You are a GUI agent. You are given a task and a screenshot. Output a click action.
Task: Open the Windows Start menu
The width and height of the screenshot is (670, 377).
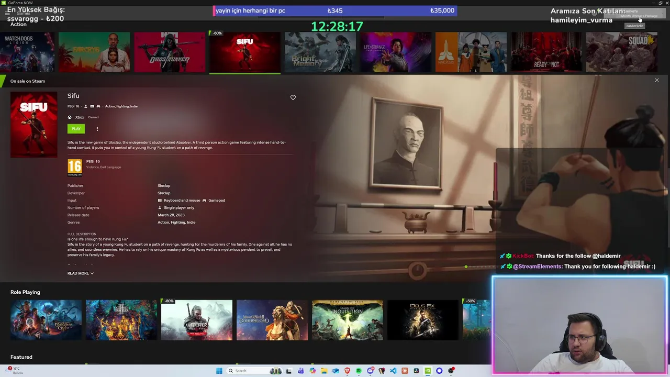219,371
